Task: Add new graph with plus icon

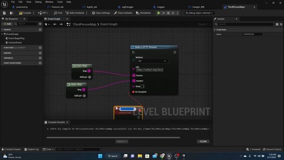Action: pos(40,30)
